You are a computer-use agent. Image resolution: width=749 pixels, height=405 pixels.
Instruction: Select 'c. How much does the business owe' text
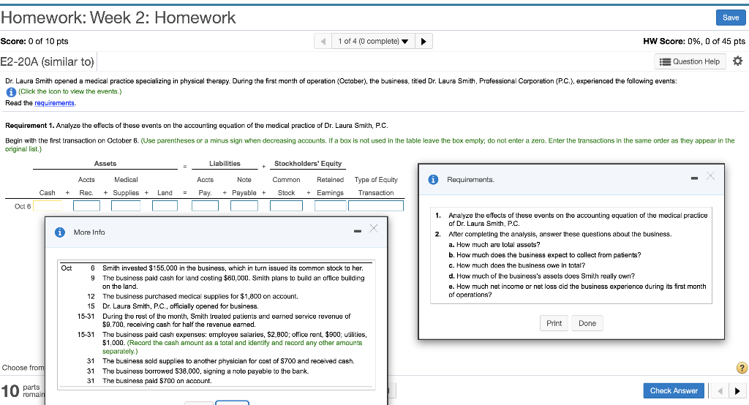point(517,265)
